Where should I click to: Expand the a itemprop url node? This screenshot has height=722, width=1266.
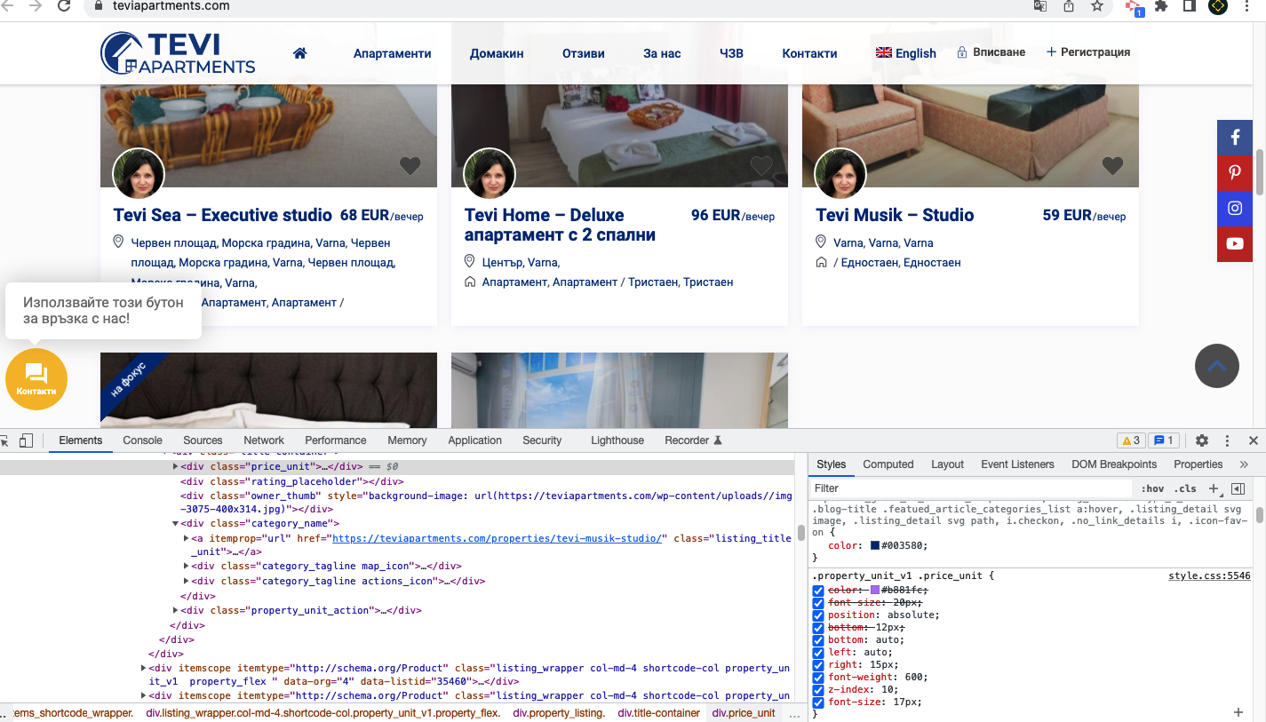(x=186, y=539)
